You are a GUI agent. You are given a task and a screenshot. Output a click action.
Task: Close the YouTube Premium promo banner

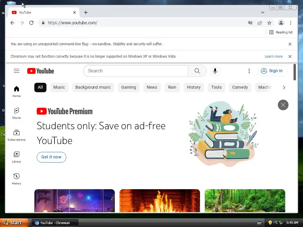(283, 105)
